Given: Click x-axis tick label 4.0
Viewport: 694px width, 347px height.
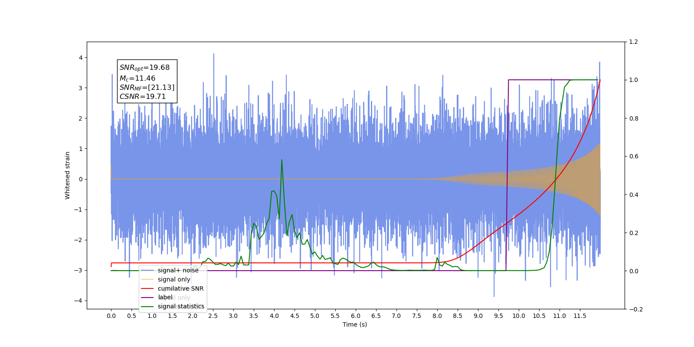Looking at the screenshot, I should click(x=274, y=316).
